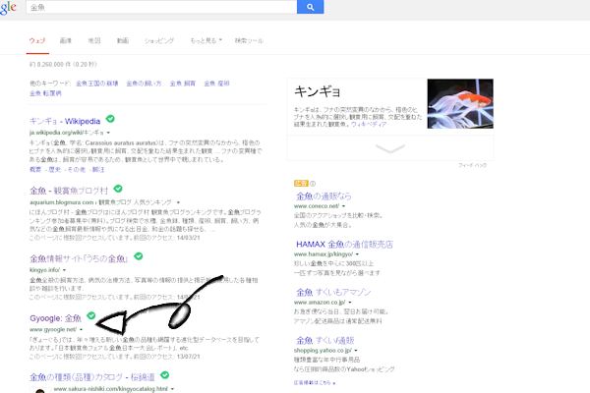The height and width of the screenshot is (393, 590).
Task: Open dropdown arrow after aquarium.blogmura.com URL
Action: pyautogui.click(x=178, y=202)
